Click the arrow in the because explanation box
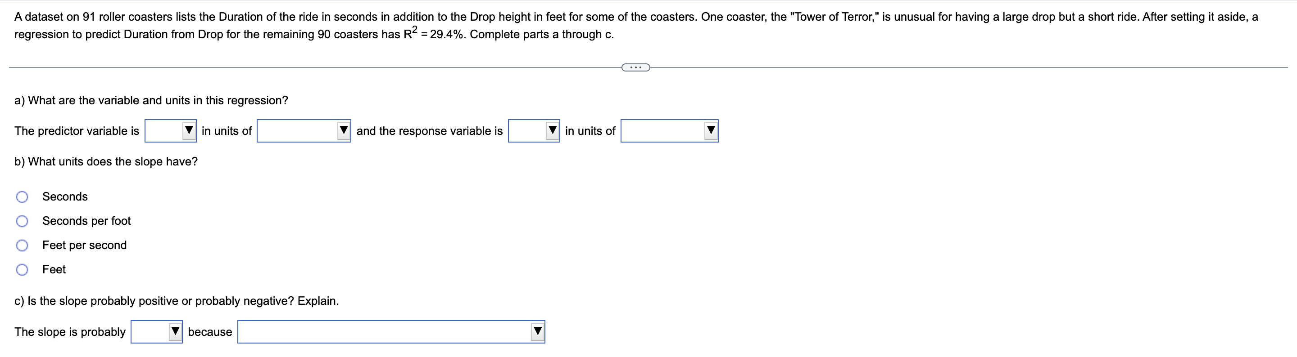 [536, 331]
